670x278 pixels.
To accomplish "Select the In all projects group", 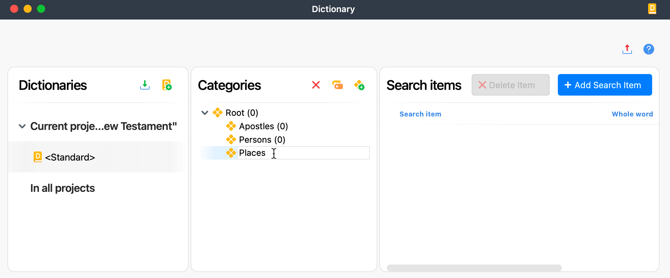I will pyautogui.click(x=63, y=188).
